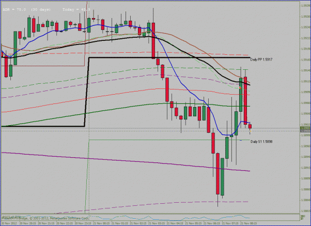Click the '21 Nov 08:15' time axis label
Image resolution: width=311 pixels, height=226 pixels.
tap(248, 223)
